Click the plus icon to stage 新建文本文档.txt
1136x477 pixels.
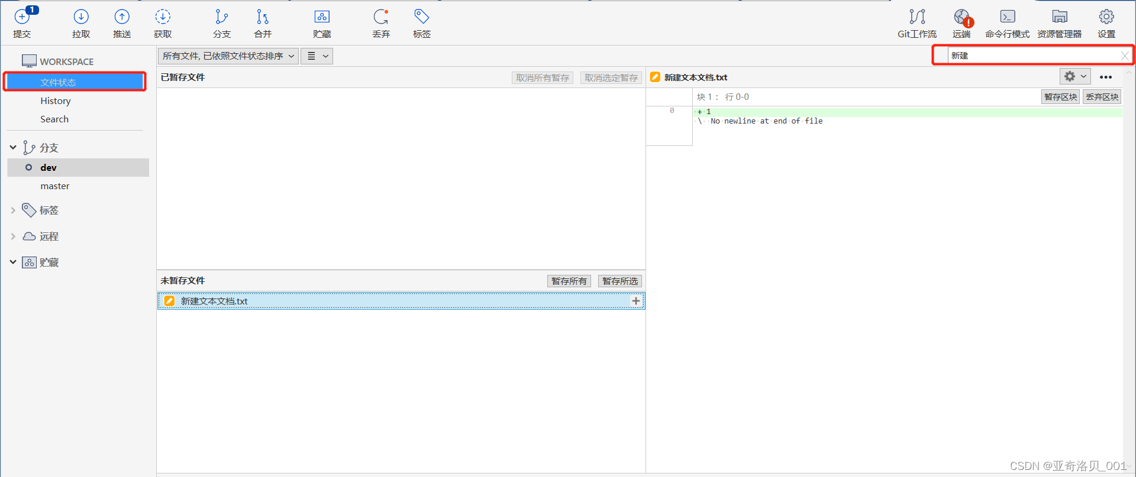coord(636,301)
